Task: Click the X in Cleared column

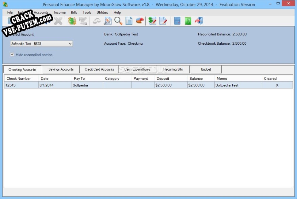Action: [277, 85]
